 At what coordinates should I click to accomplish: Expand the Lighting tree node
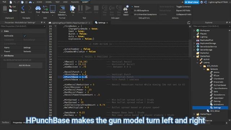(x=194, y=37)
